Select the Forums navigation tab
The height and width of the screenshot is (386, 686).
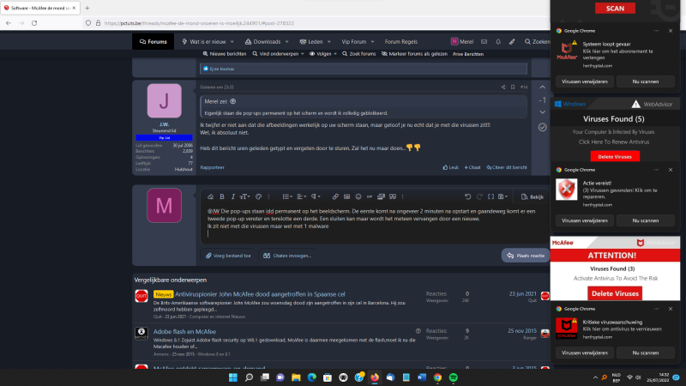click(152, 41)
